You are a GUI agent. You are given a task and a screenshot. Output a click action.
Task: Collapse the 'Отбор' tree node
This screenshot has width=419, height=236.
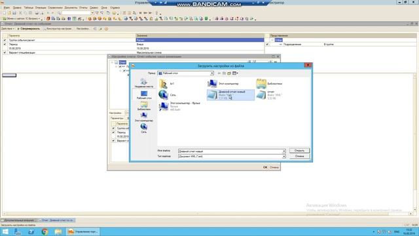tap(272, 40)
